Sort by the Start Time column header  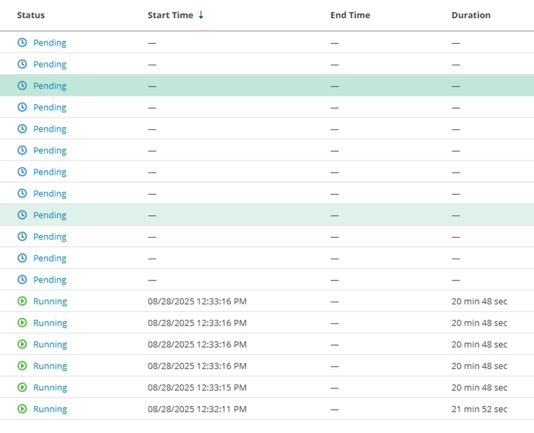170,15
